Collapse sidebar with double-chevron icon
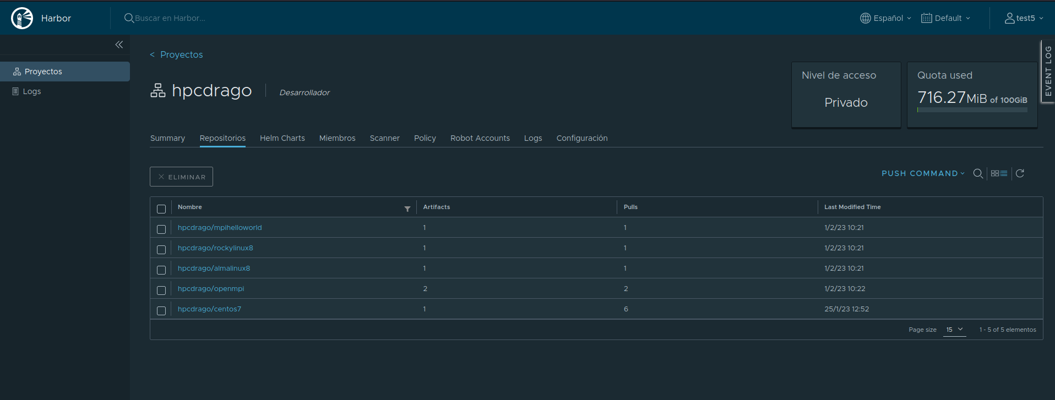 119,45
